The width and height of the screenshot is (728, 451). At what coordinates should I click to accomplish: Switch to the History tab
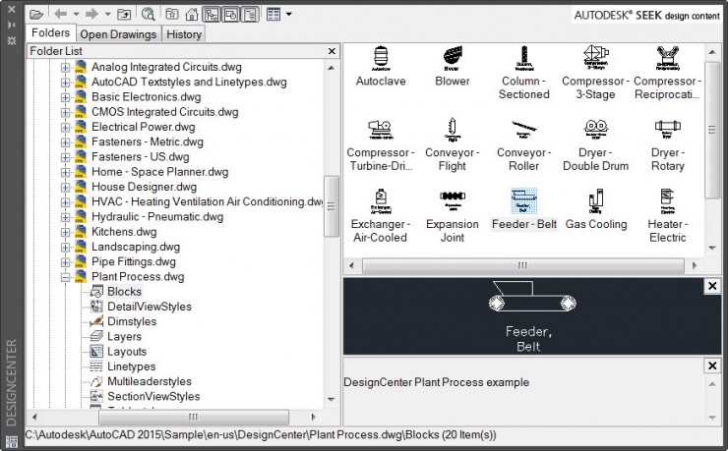tap(184, 34)
